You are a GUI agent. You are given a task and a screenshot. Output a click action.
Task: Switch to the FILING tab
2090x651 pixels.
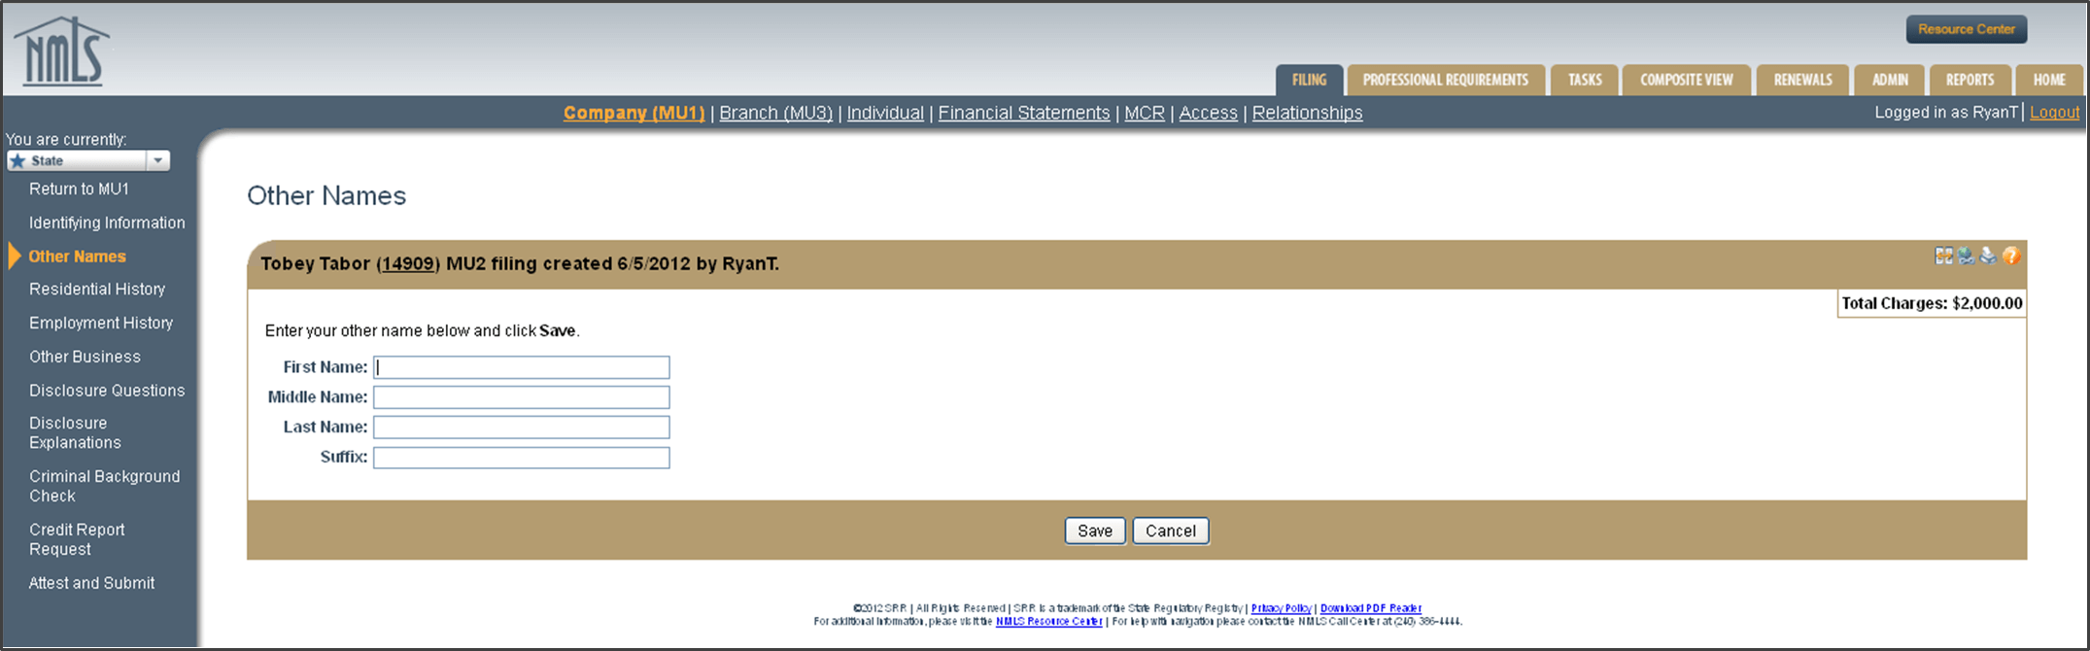(1309, 80)
